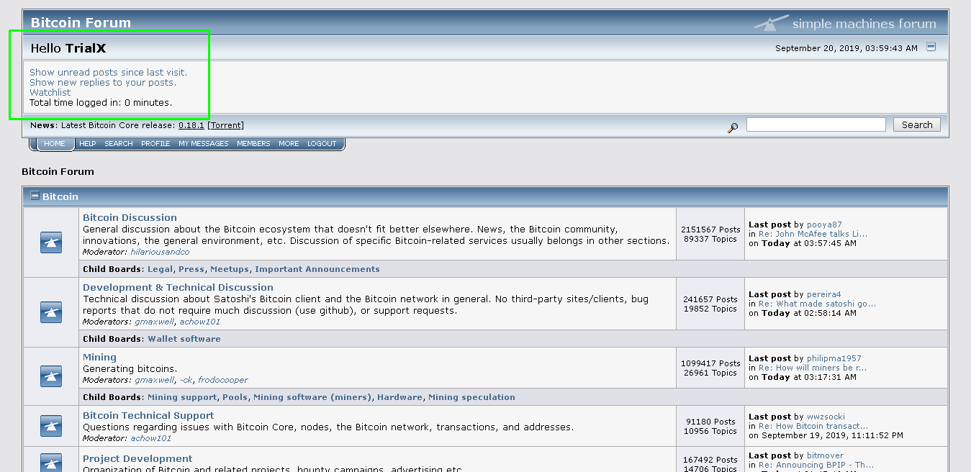Open Re: How Bitcoin transact last post

pyautogui.click(x=813, y=426)
